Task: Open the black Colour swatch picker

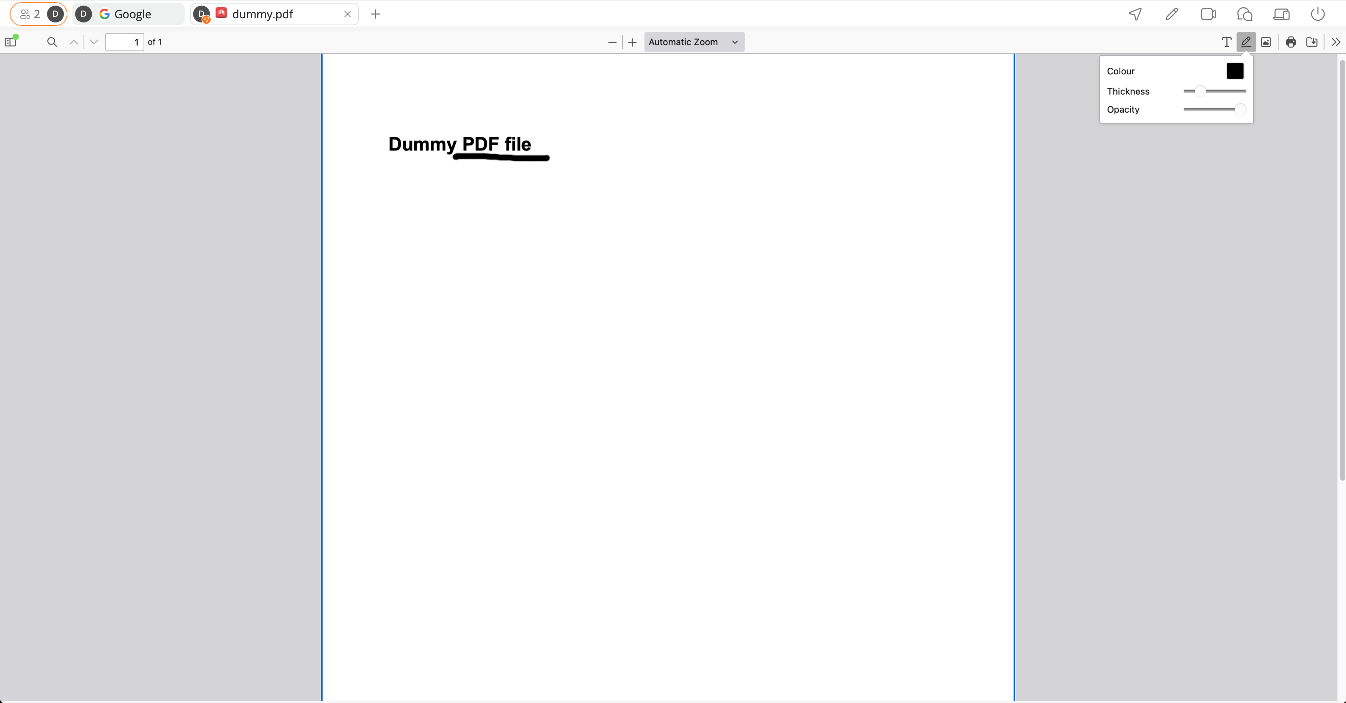Action: pyautogui.click(x=1235, y=71)
